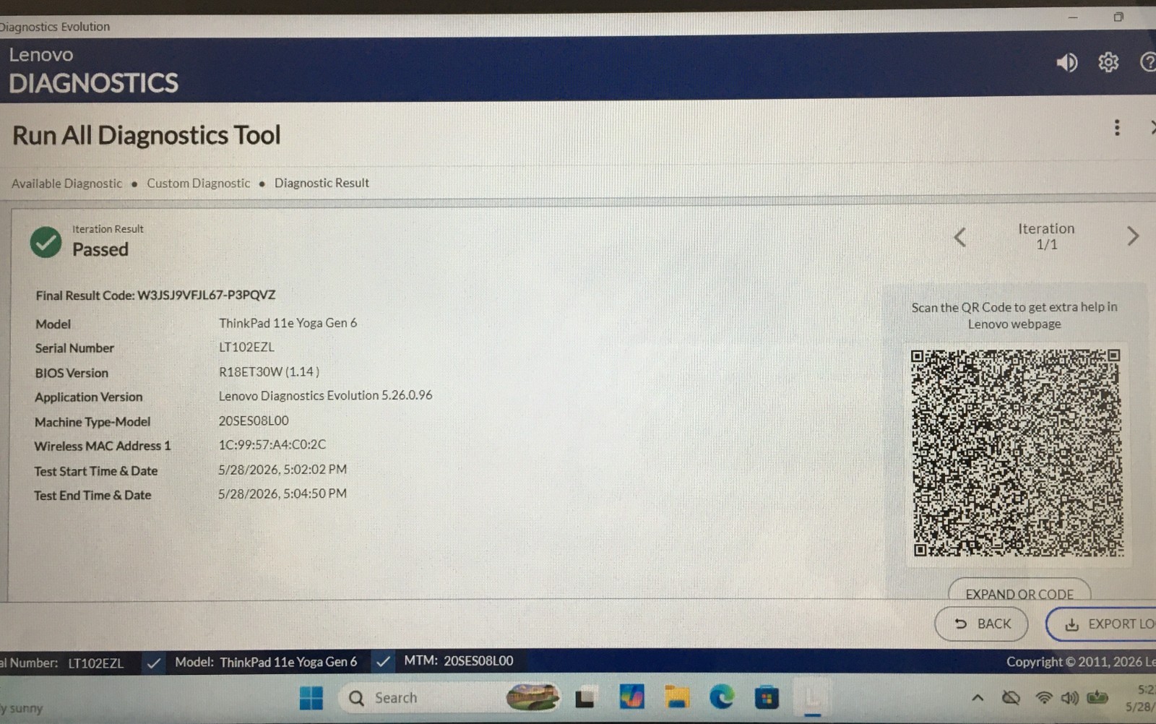Minimize the Diagnostics Evolution window
This screenshot has width=1156, height=724.
pyautogui.click(x=1073, y=17)
